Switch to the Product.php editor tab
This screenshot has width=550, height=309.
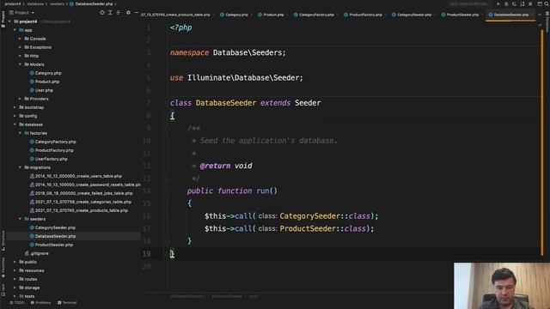tap(272, 15)
